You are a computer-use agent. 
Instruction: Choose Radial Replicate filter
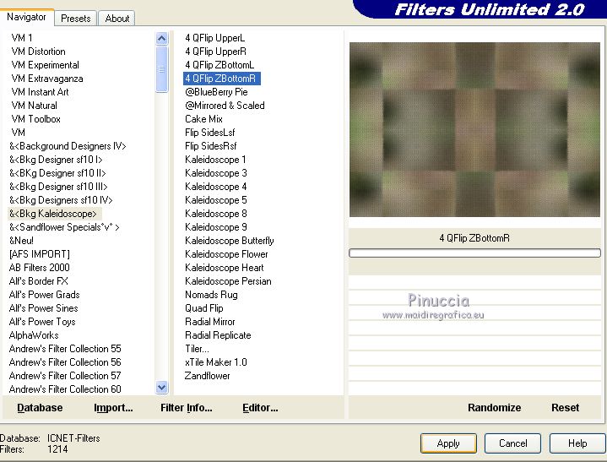tap(218, 335)
